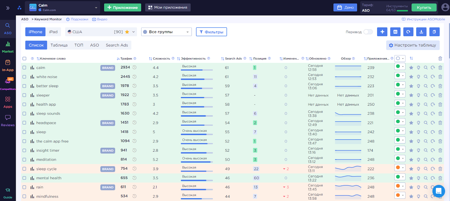
Task: Open header color group filter dropdown
Action: click(x=400, y=58)
